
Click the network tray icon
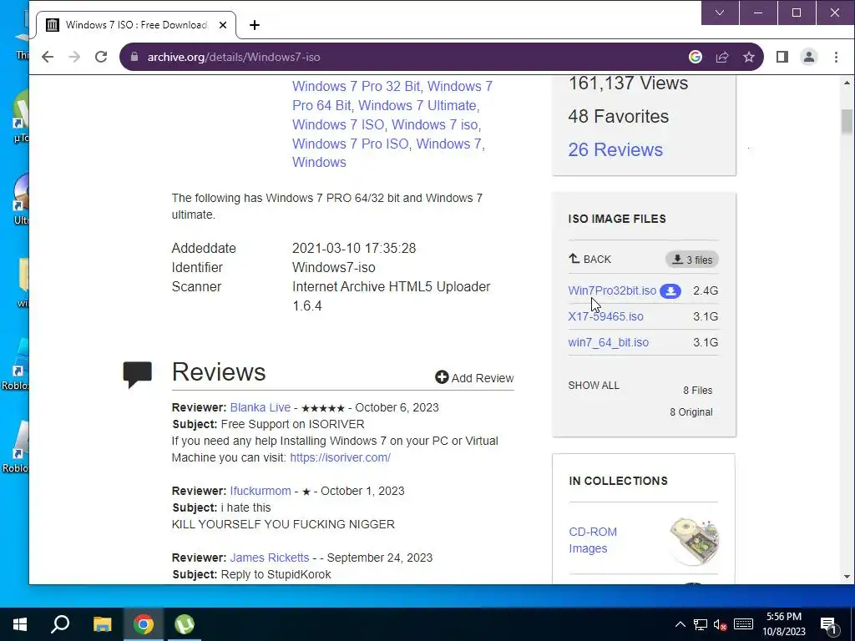pos(701,624)
